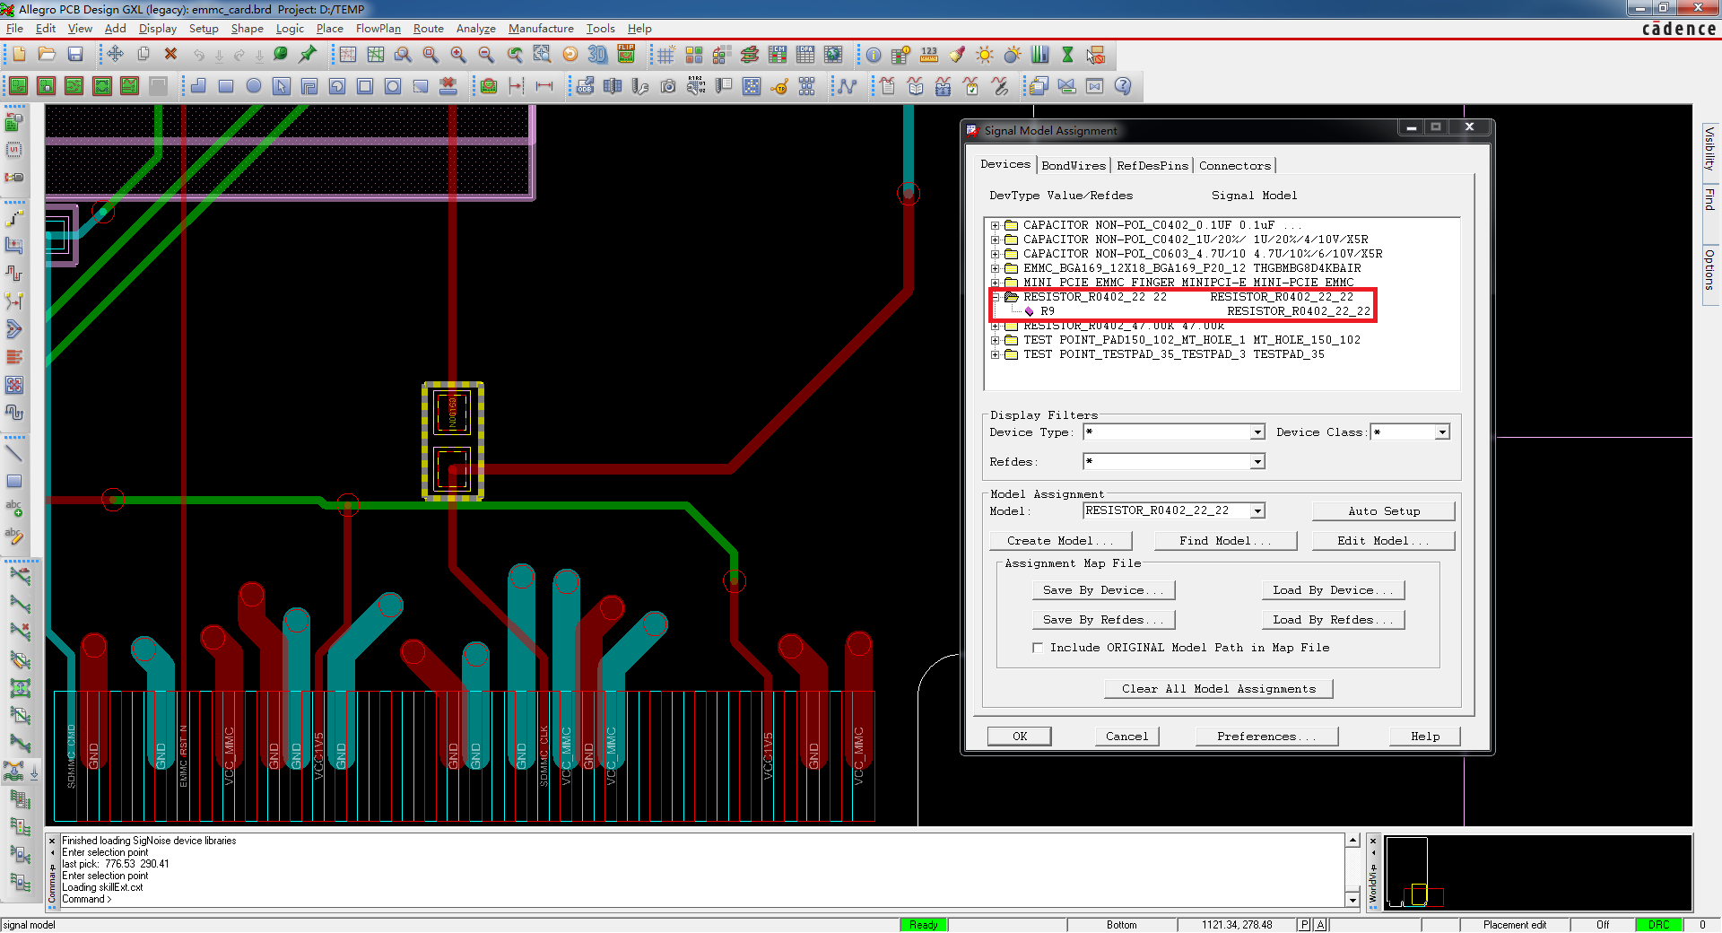This screenshot has width=1722, height=933.
Task: Click Clear All Model Assignments button
Action: tap(1219, 689)
